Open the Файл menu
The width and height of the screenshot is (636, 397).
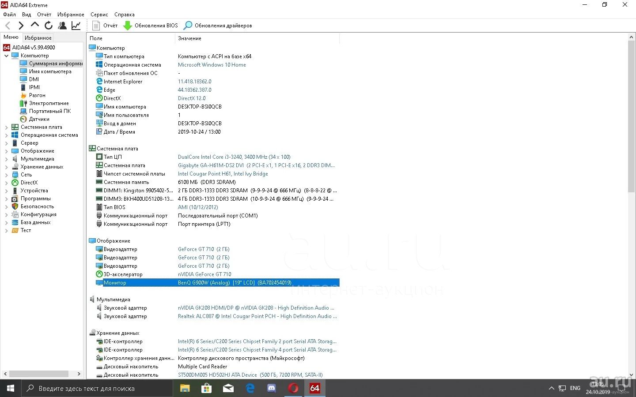(9, 15)
